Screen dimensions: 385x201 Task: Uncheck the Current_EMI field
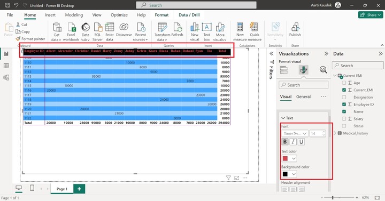(344, 90)
